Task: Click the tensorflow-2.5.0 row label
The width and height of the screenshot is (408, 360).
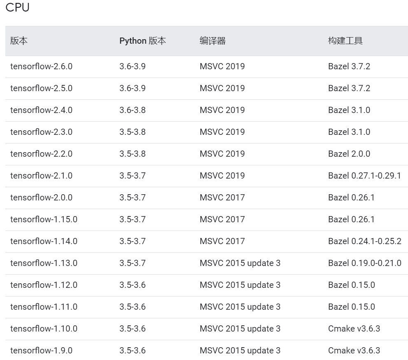Action: click(x=42, y=88)
